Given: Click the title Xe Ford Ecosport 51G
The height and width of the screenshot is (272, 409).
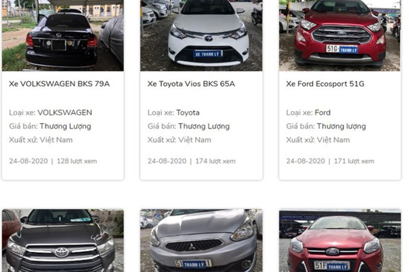Looking at the screenshot, I should point(325,84).
